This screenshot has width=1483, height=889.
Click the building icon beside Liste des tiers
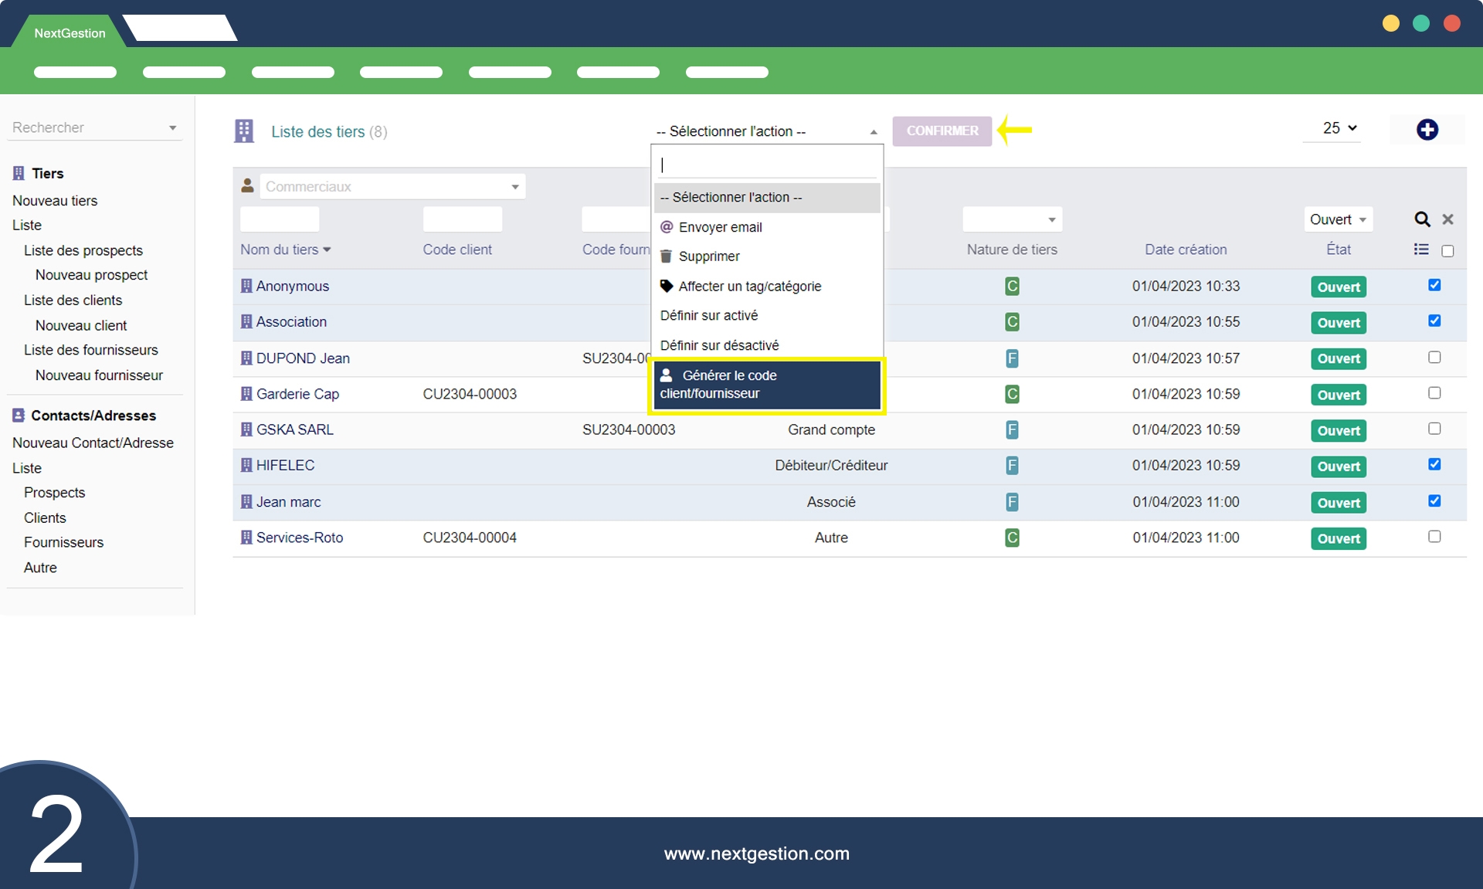click(244, 131)
